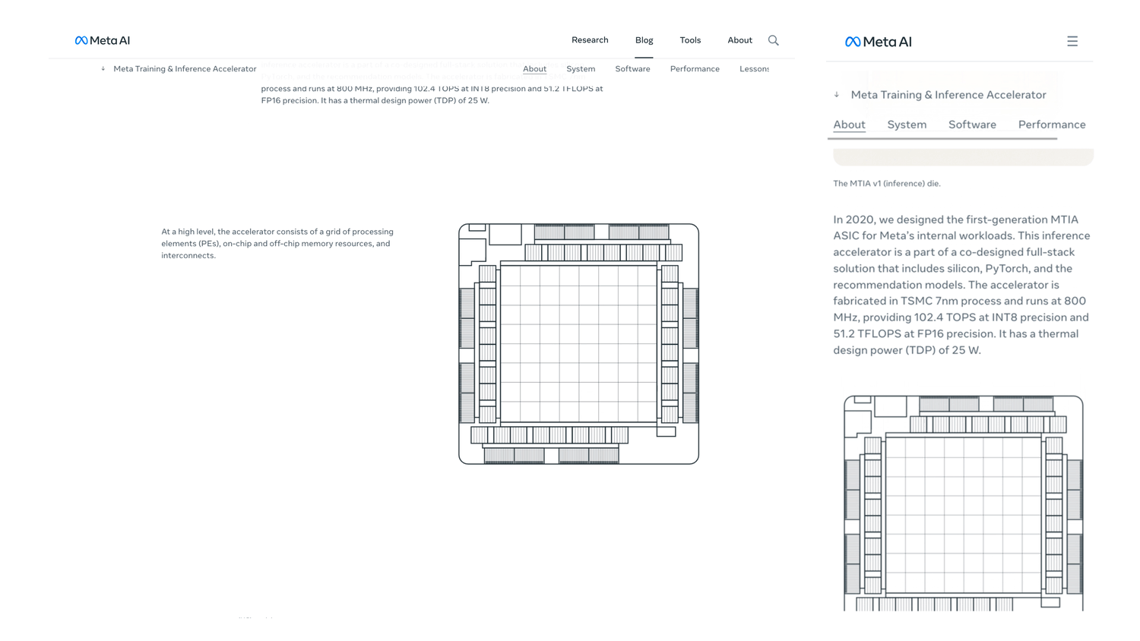This screenshot has height=641, width=1140.
Task: Click paragraph starting "At a high level, the accelerator"
Action: (x=277, y=244)
